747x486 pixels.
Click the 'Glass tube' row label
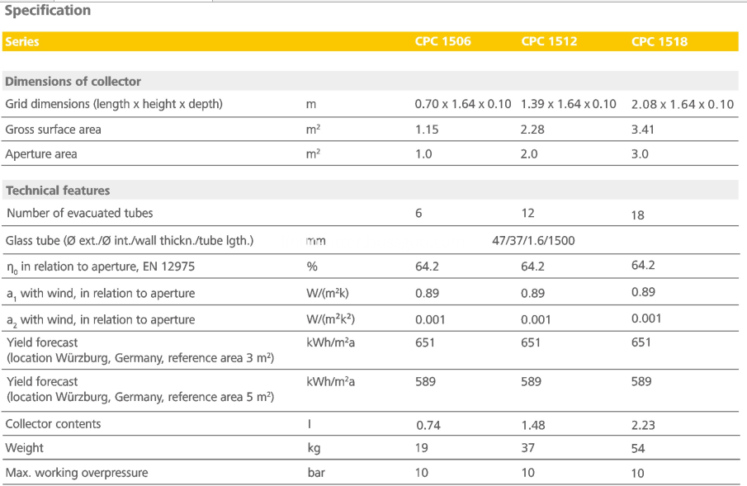129,241
